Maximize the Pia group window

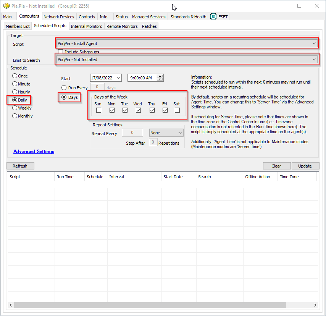pos(299,6)
